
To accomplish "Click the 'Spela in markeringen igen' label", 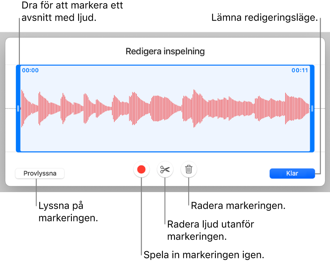I will tap(204, 255).
